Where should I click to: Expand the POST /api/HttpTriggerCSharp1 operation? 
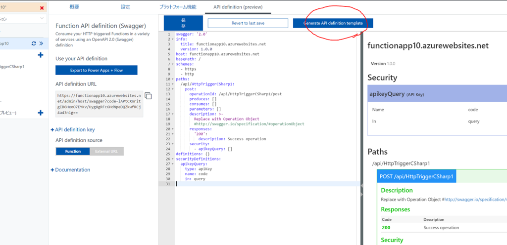coord(416,176)
